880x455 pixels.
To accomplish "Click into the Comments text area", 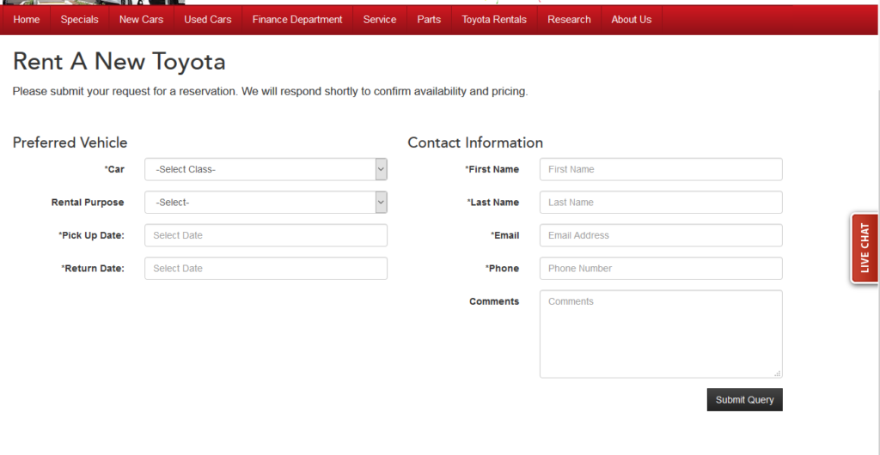I will click(x=661, y=334).
